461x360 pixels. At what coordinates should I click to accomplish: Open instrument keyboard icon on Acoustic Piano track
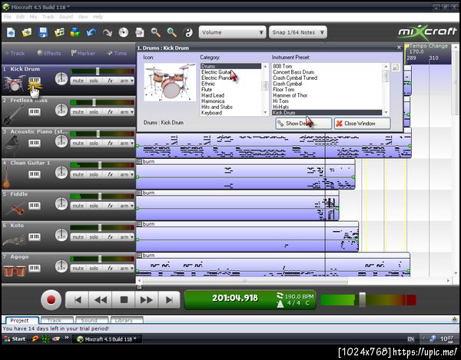click(x=35, y=143)
